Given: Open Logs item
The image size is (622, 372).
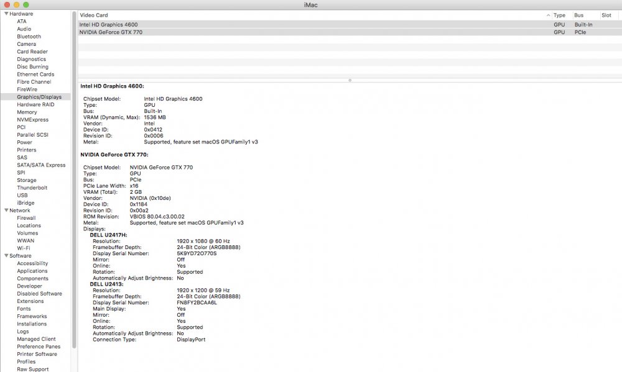Looking at the screenshot, I should coord(23,331).
